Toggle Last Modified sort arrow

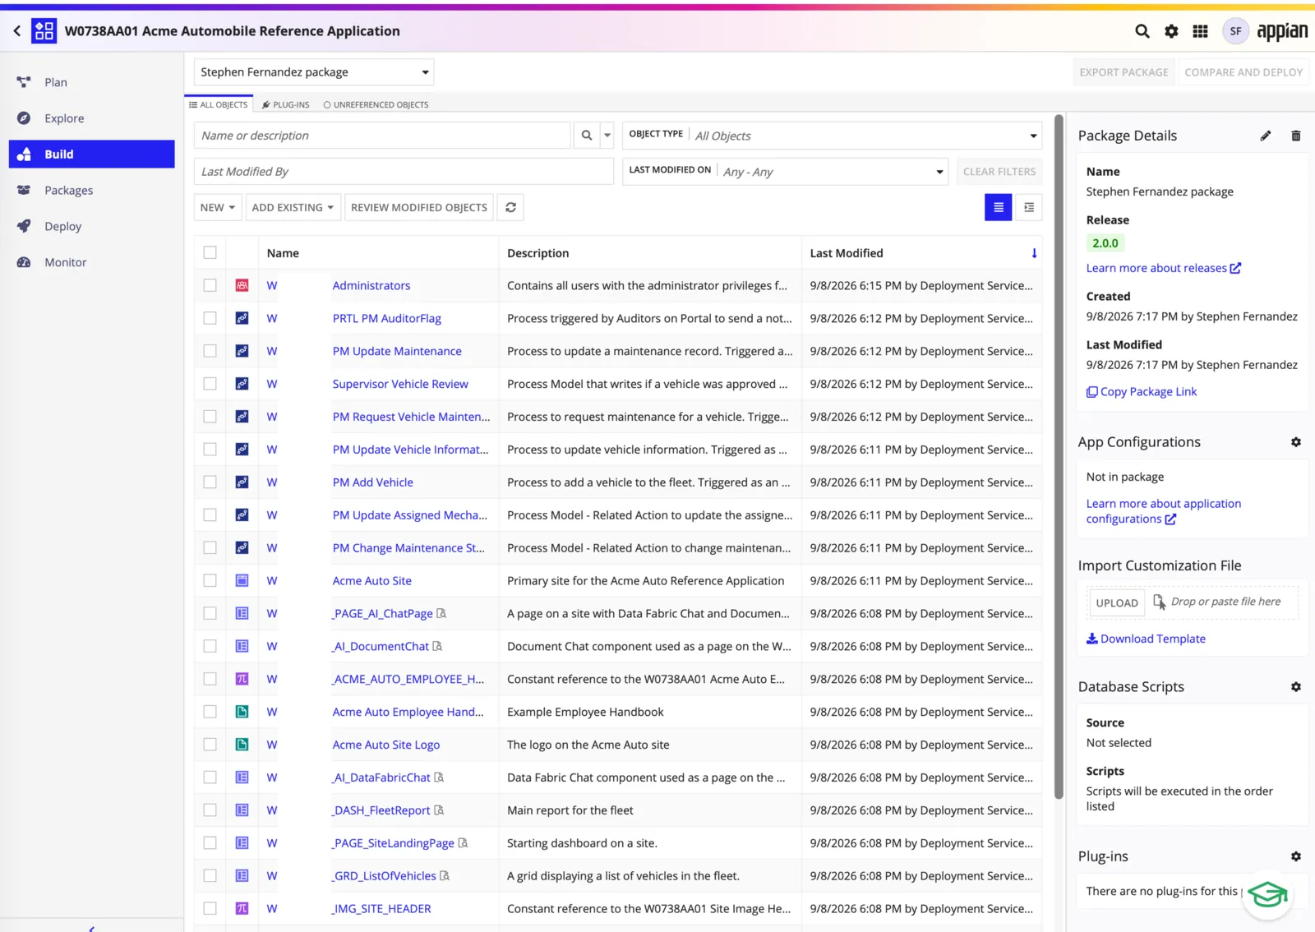[x=1034, y=253]
